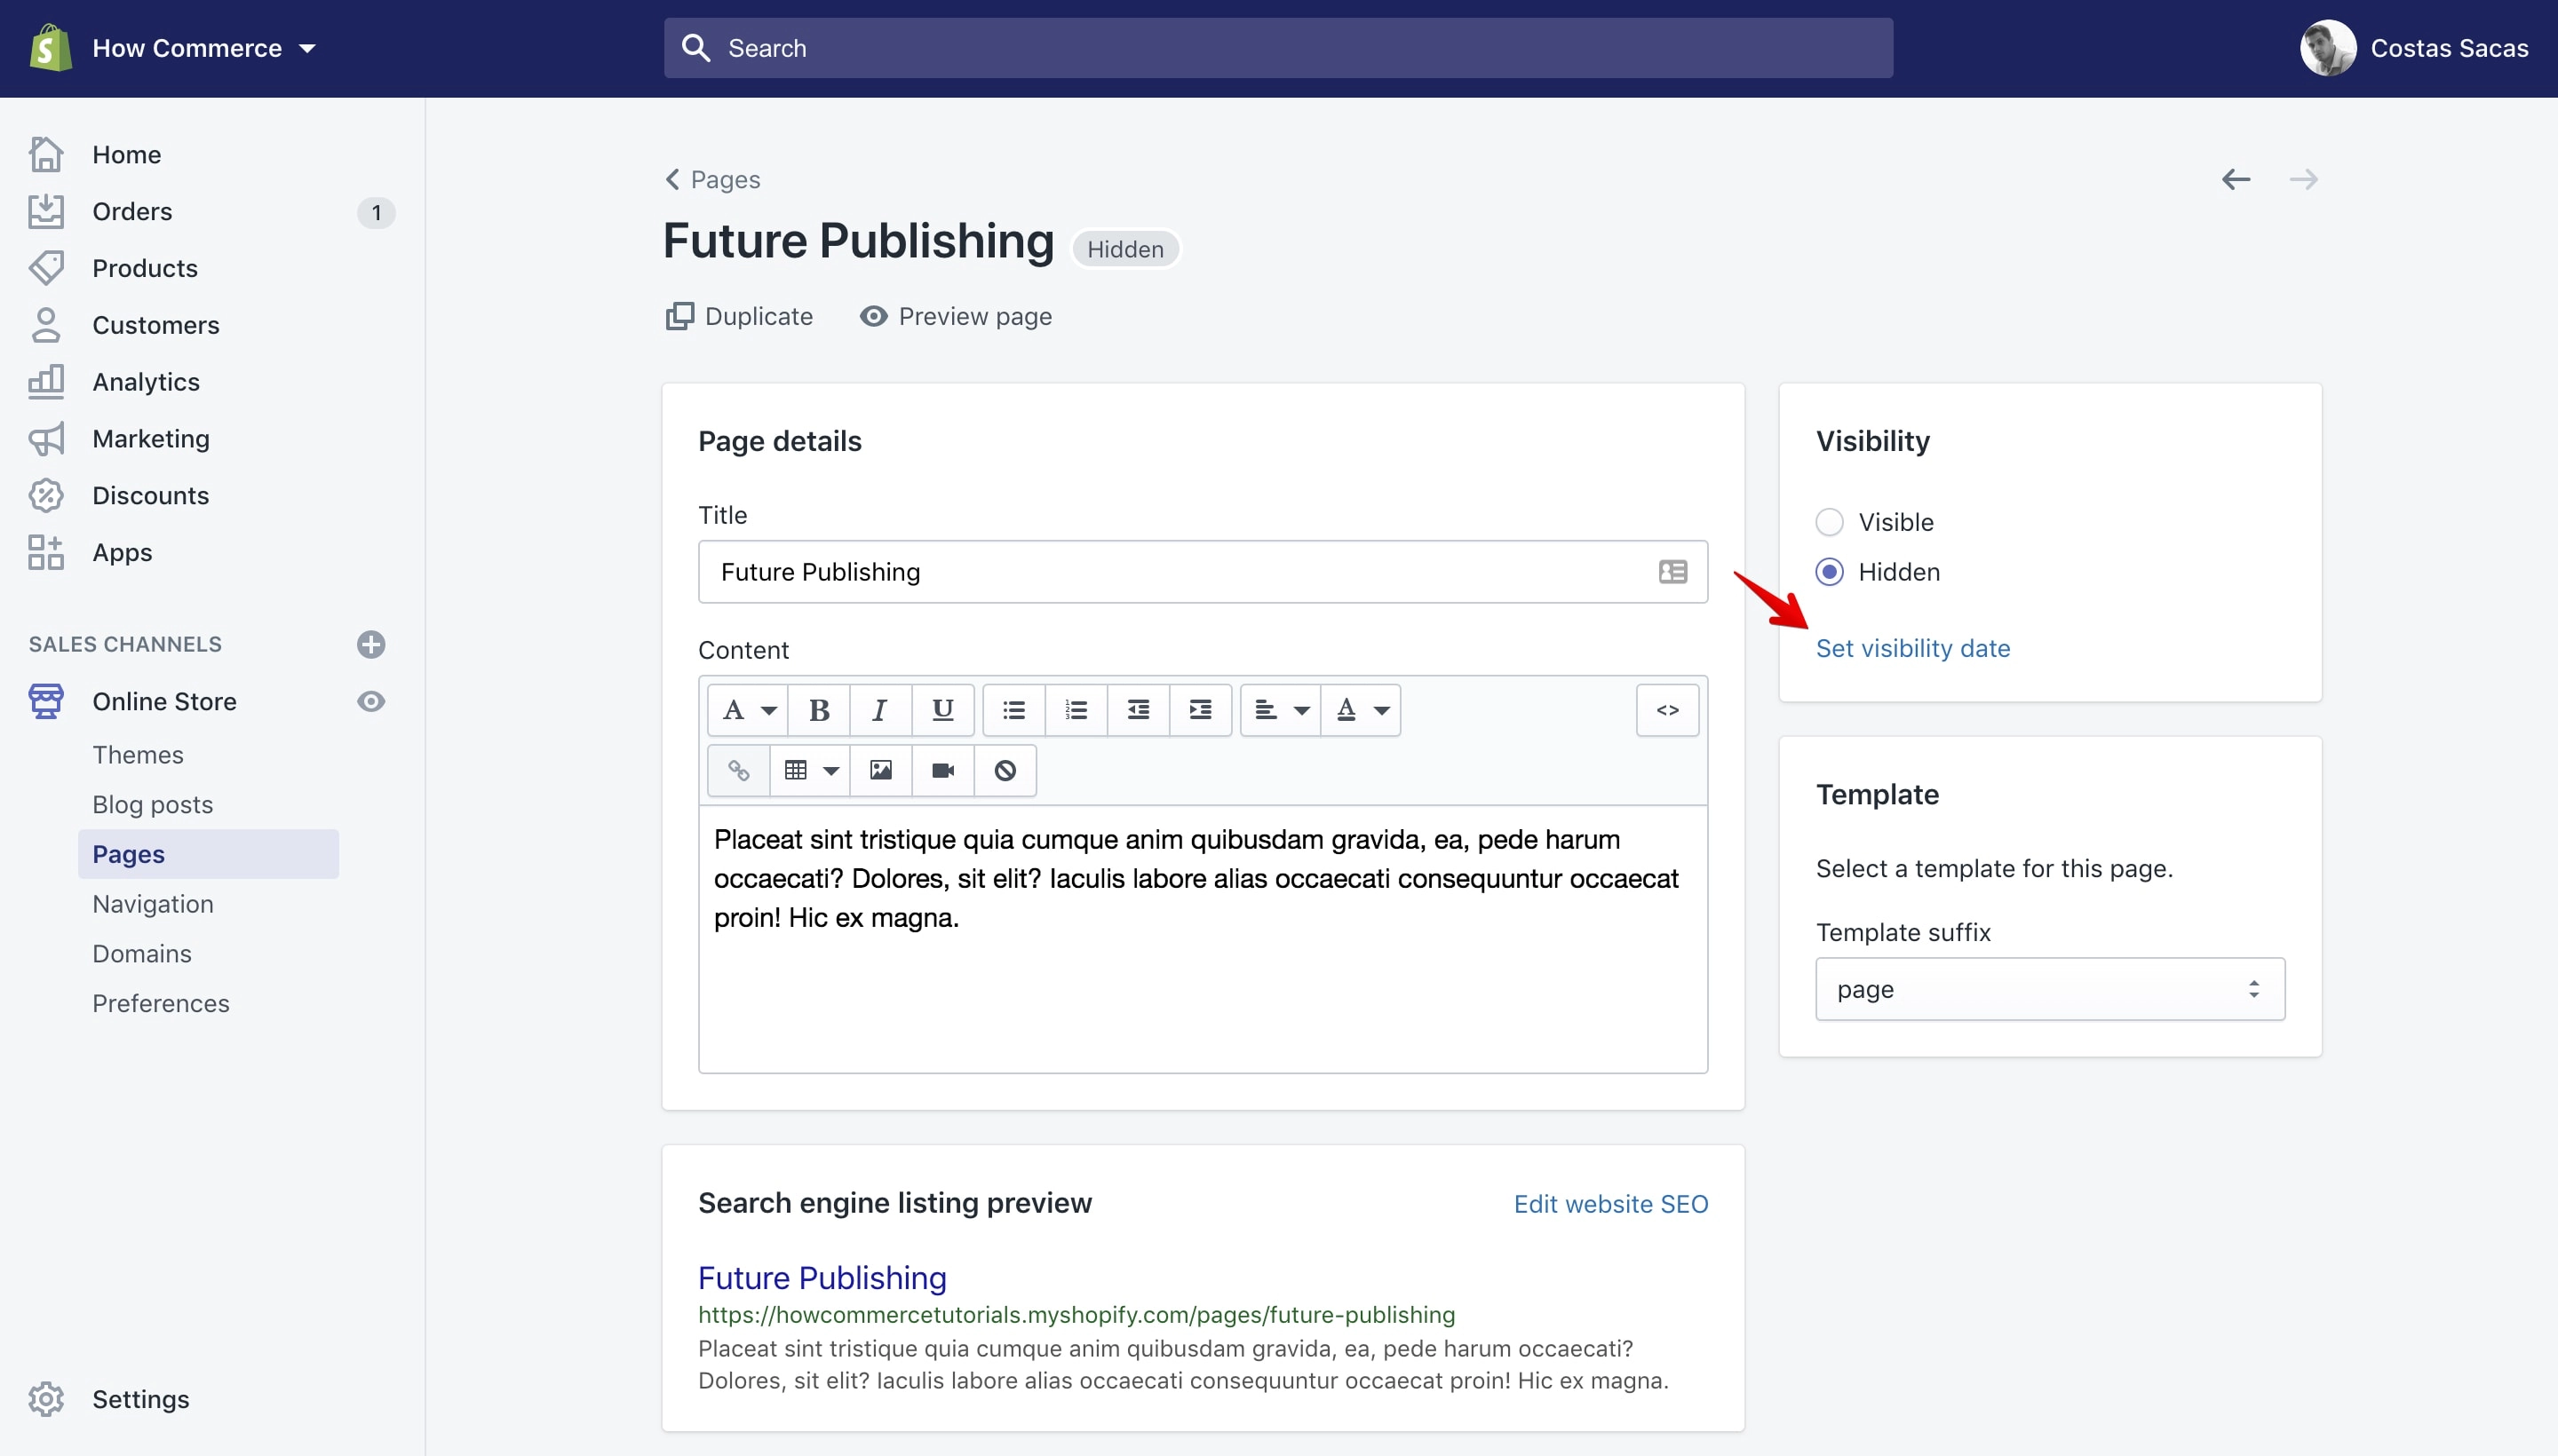Open the Template suffix dropdown

2050,989
